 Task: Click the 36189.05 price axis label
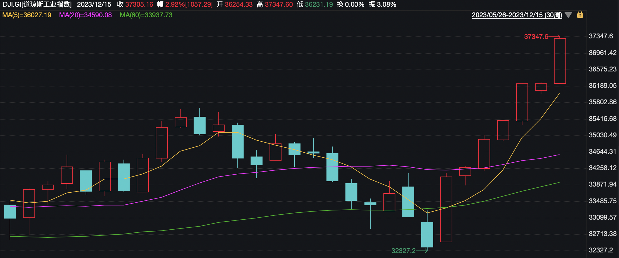click(x=602, y=86)
